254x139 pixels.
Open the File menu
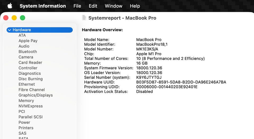[77, 6]
